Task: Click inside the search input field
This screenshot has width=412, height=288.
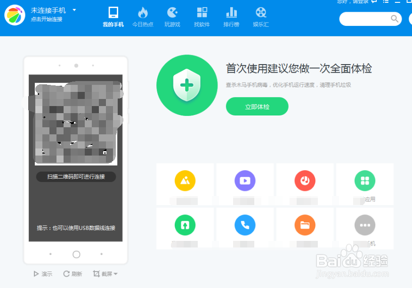Action: click(x=365, y=19)
